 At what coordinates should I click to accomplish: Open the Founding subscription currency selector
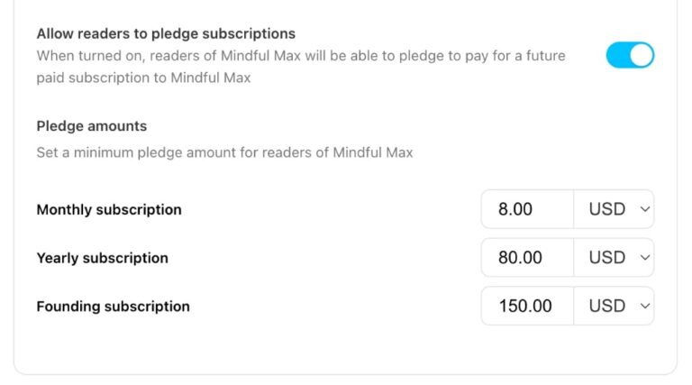click(615, 307)
